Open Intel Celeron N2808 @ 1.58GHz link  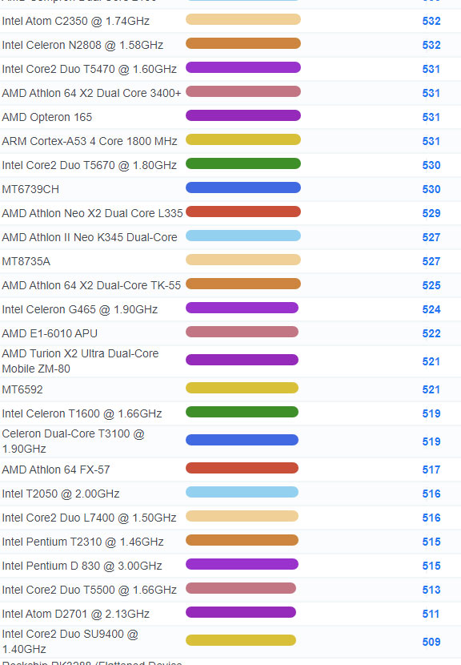[x=82, y=45]
